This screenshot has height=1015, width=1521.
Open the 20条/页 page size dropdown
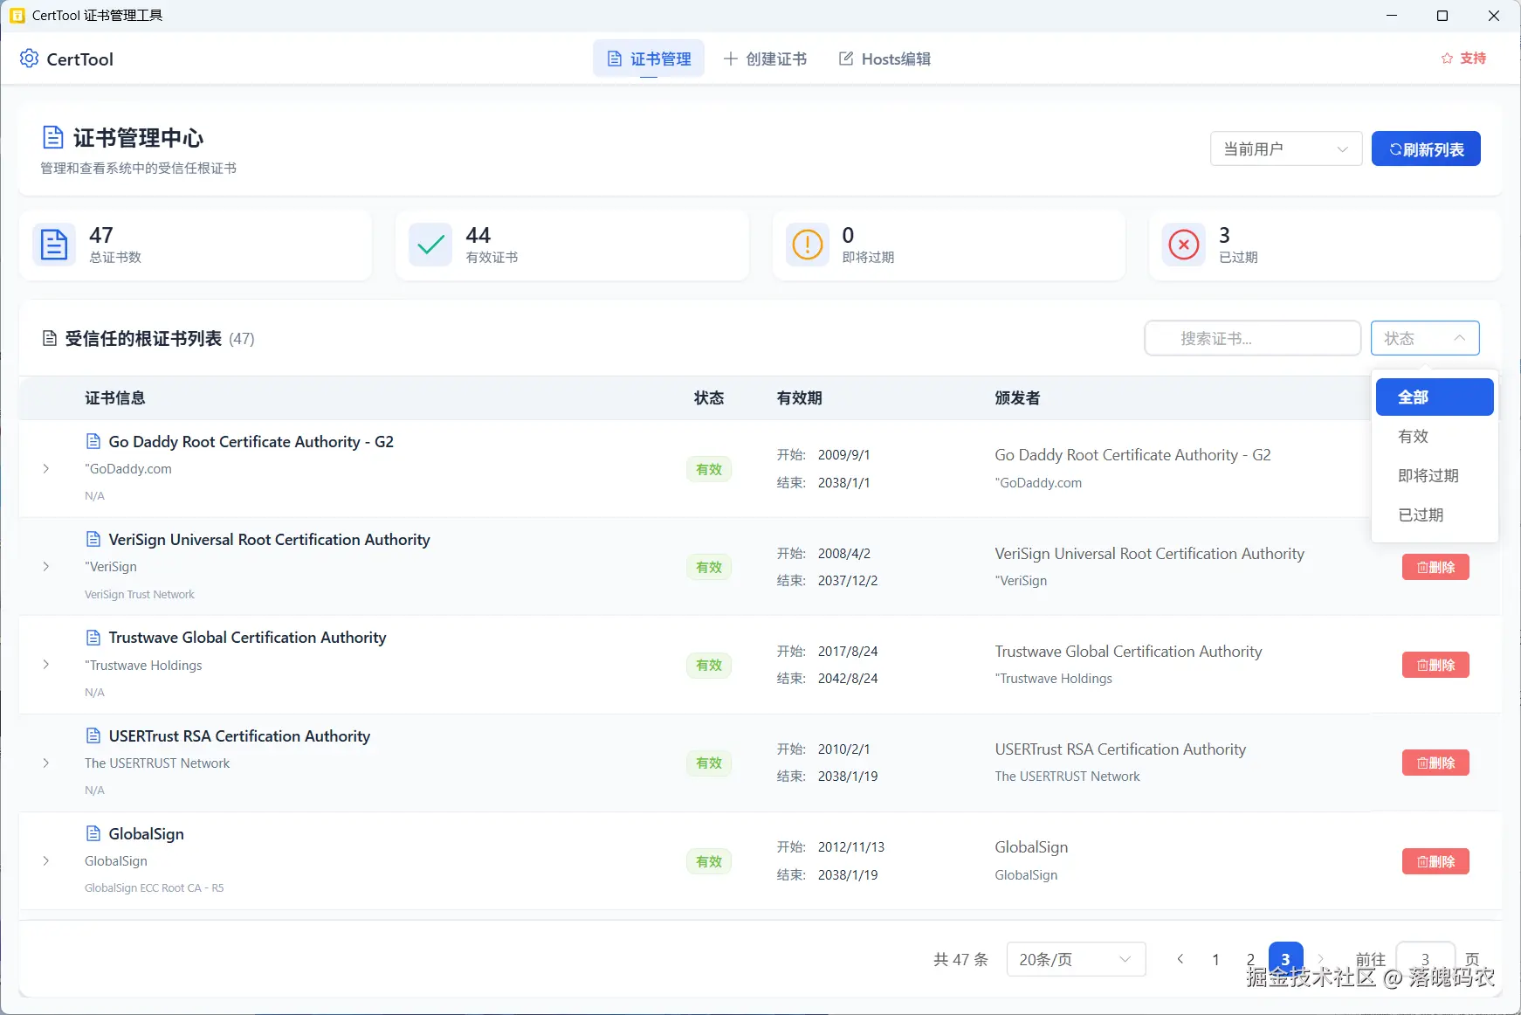[1076, 959]
